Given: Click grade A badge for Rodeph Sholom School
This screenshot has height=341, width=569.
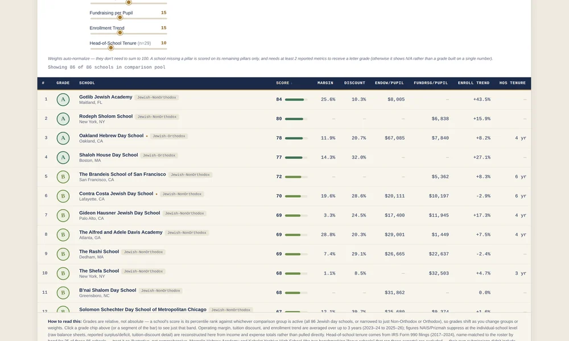Looking at the screenshot, I should point(63,119).
